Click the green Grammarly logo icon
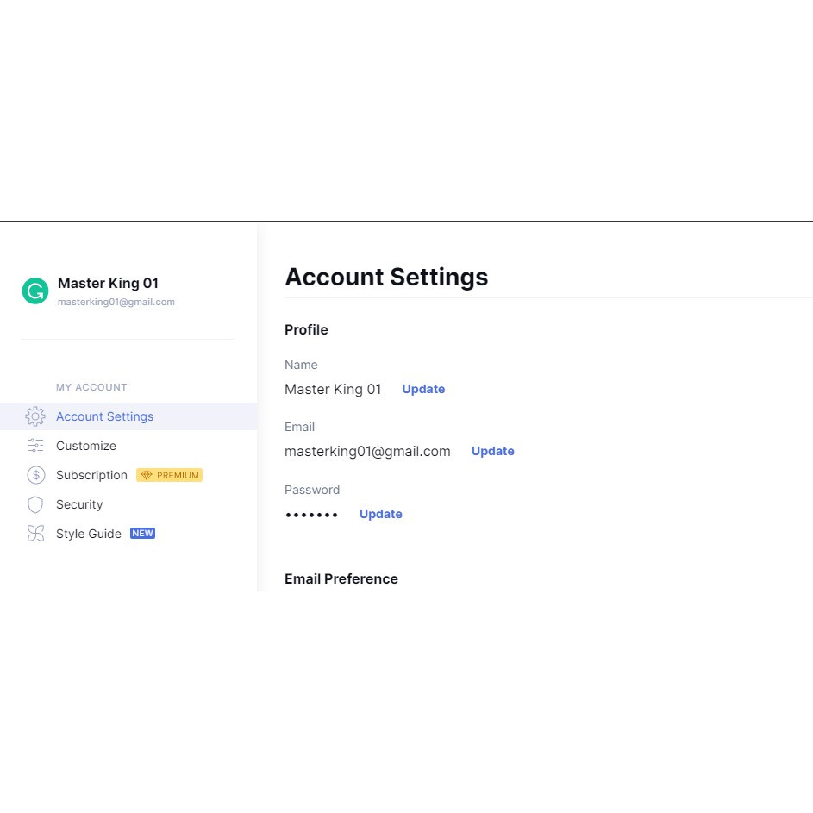813x813 pixels. (35, 291)
